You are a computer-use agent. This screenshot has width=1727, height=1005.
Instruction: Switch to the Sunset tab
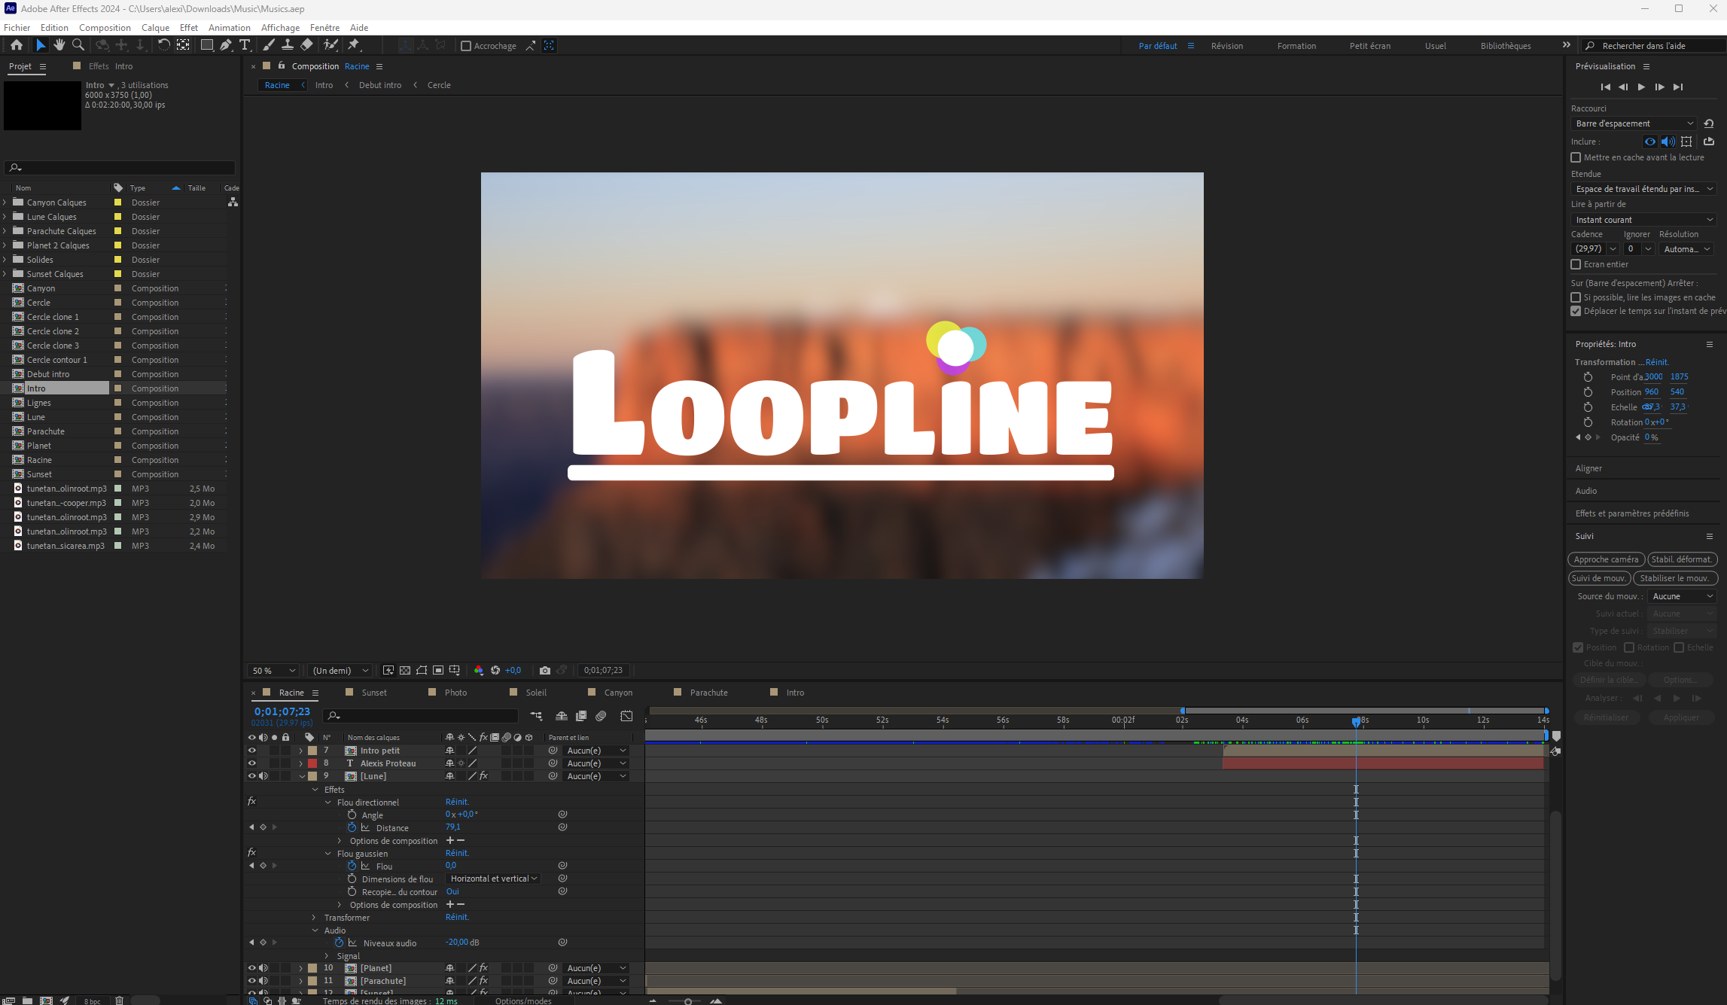374,692
